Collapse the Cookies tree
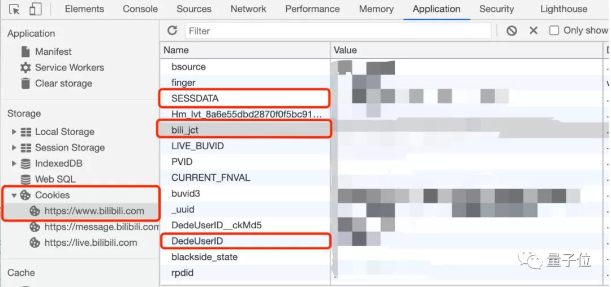The height and width of the screenshot is (287, 611). pyautogui.click(x=14, y=195)
